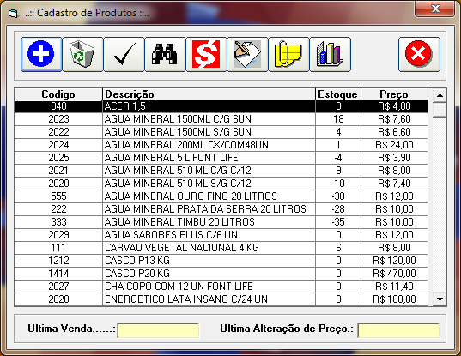The height and width of the screenshot is (356, 461).
Task: Click the Descrição column header
Action: tap(209, 94)
